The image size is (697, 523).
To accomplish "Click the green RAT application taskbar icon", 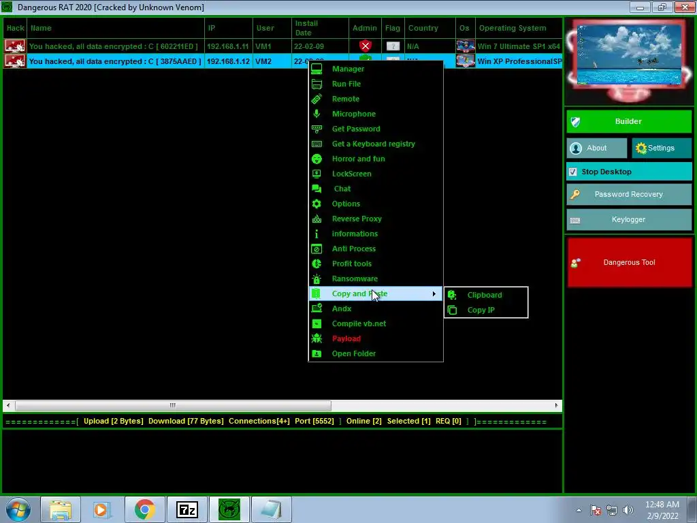I will click(229, 509).
